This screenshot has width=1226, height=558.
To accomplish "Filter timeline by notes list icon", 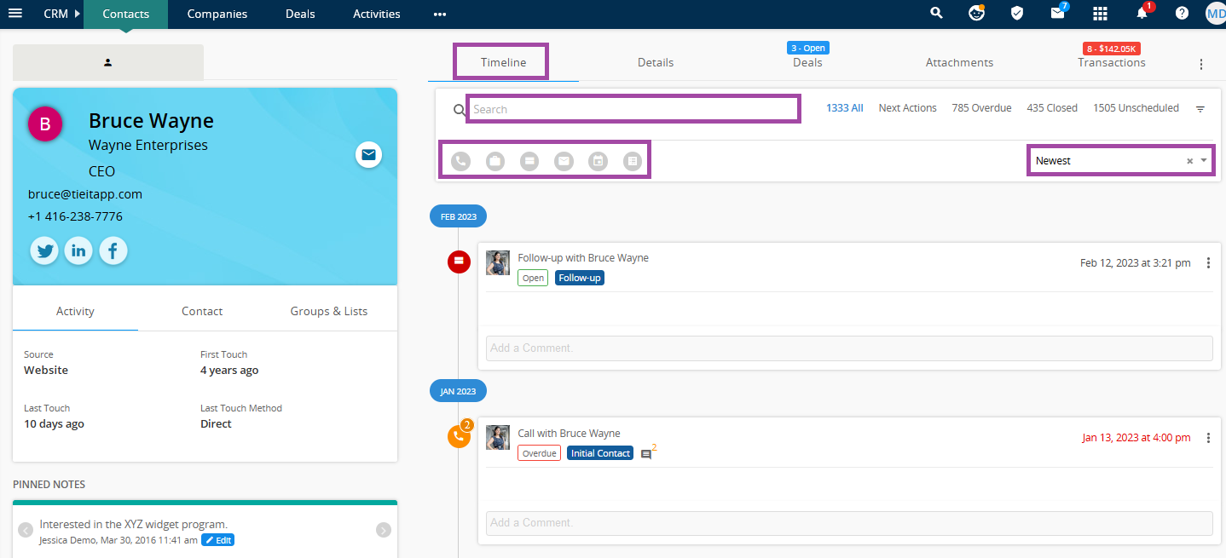I will pyautogui.click(x=633, y=161).
